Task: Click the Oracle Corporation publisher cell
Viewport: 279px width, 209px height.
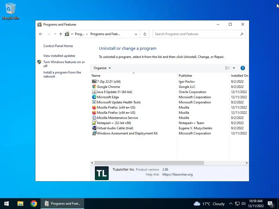Action: [x=192, y=92]
